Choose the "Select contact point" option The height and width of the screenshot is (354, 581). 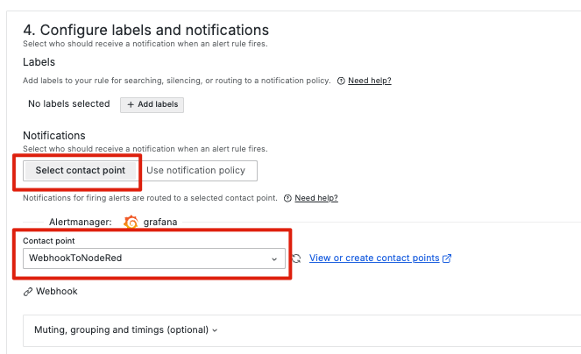click(x=81, y=170)
